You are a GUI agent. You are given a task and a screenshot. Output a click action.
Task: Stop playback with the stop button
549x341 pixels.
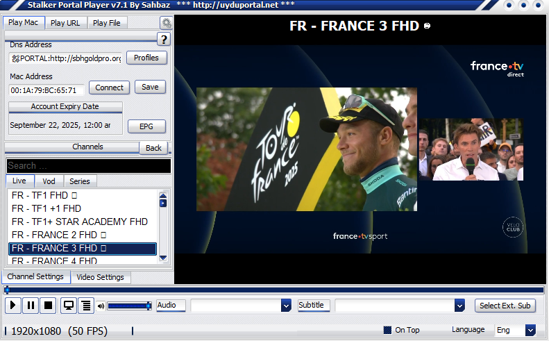tap(48, 306)
